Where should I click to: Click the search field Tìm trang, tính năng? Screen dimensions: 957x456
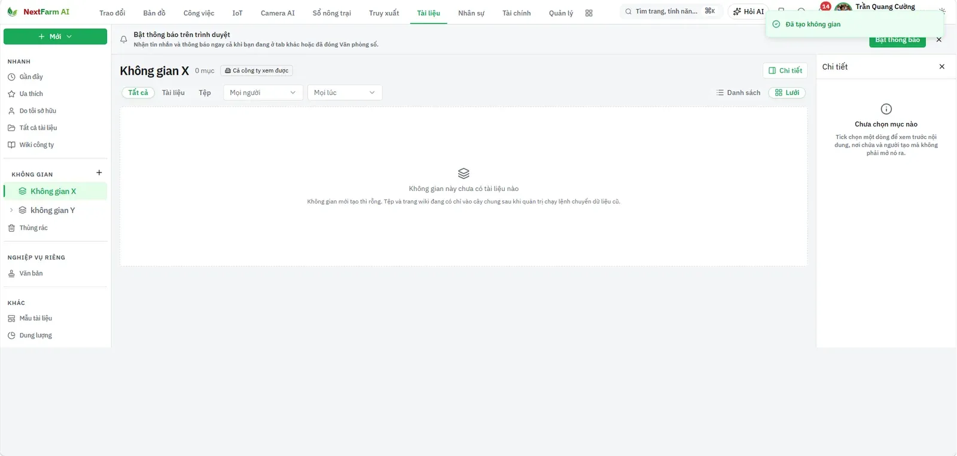tap(670, 11)
